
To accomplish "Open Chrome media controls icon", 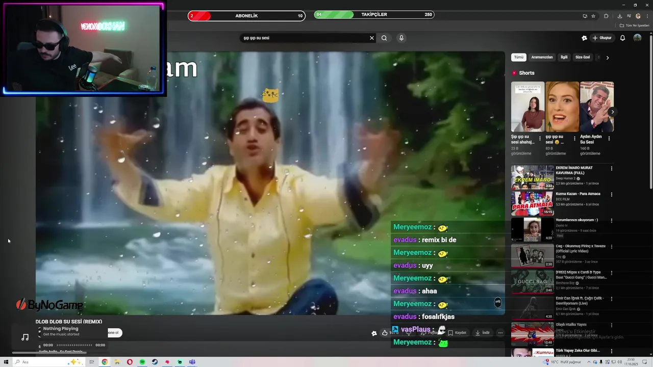I will pos(629,16).
